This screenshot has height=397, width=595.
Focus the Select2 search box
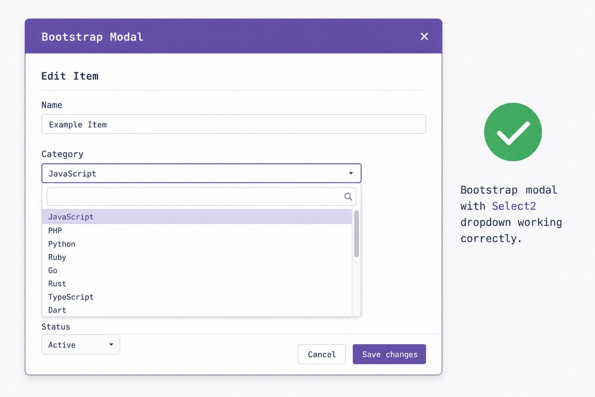201,197
